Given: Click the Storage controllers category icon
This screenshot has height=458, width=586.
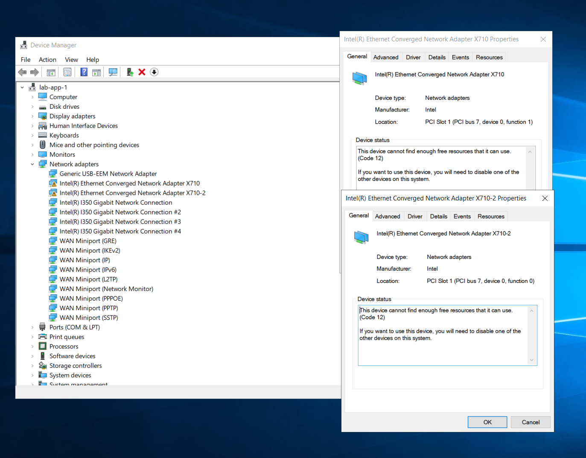Looking at the screenshot, I should (43, 365).
